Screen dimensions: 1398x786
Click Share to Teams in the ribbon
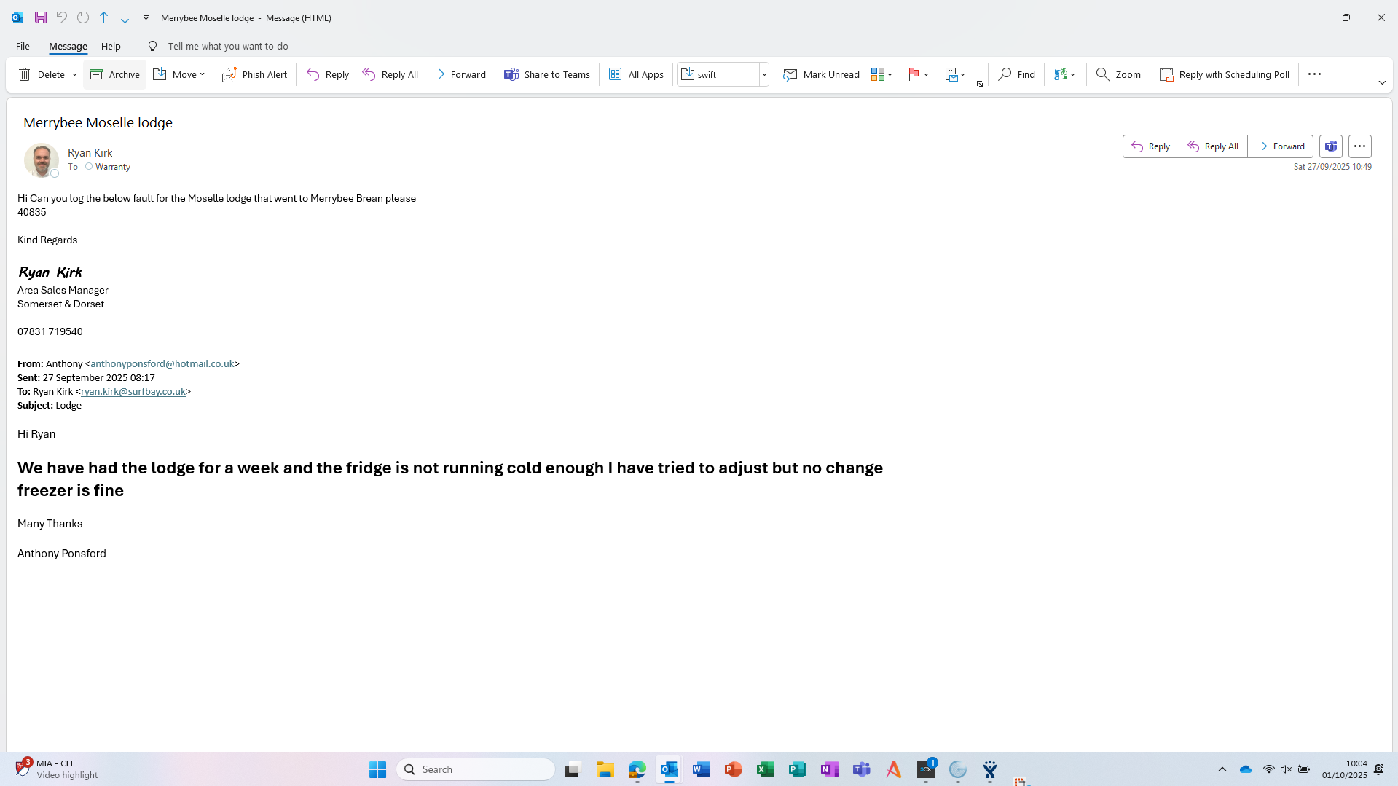[x=547, y=74]
